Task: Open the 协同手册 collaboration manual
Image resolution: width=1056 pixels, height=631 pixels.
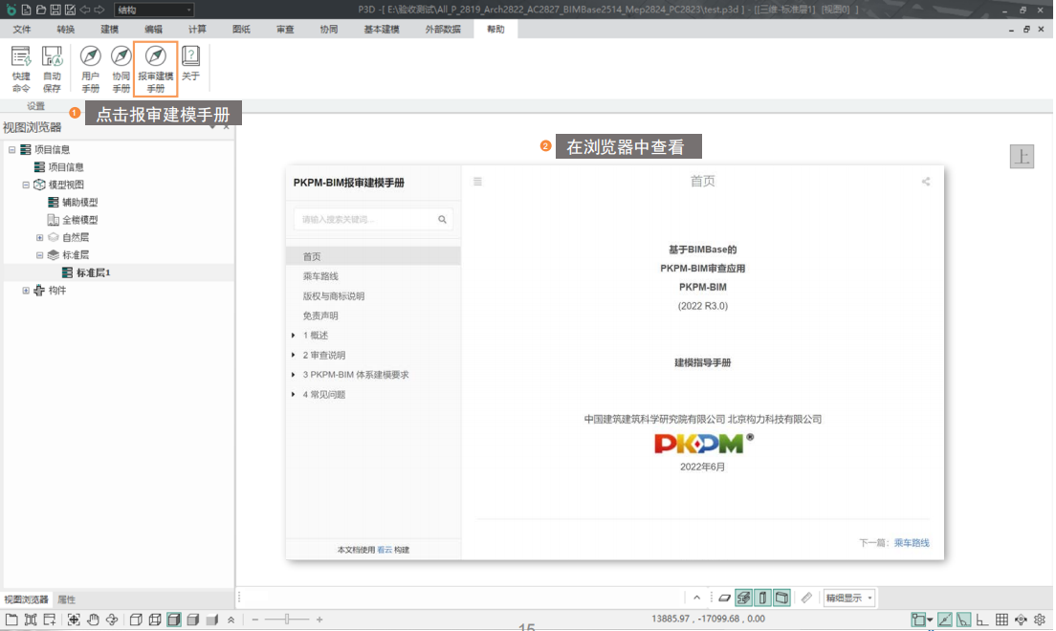Action: click(x=121, y=67)
